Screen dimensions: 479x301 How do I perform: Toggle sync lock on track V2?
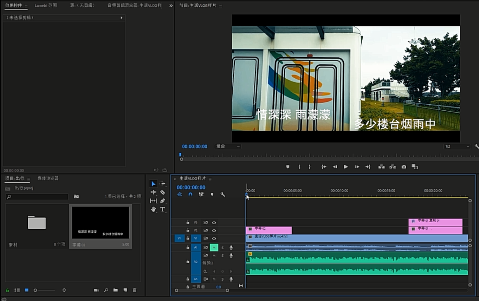[x=206, y=230]
